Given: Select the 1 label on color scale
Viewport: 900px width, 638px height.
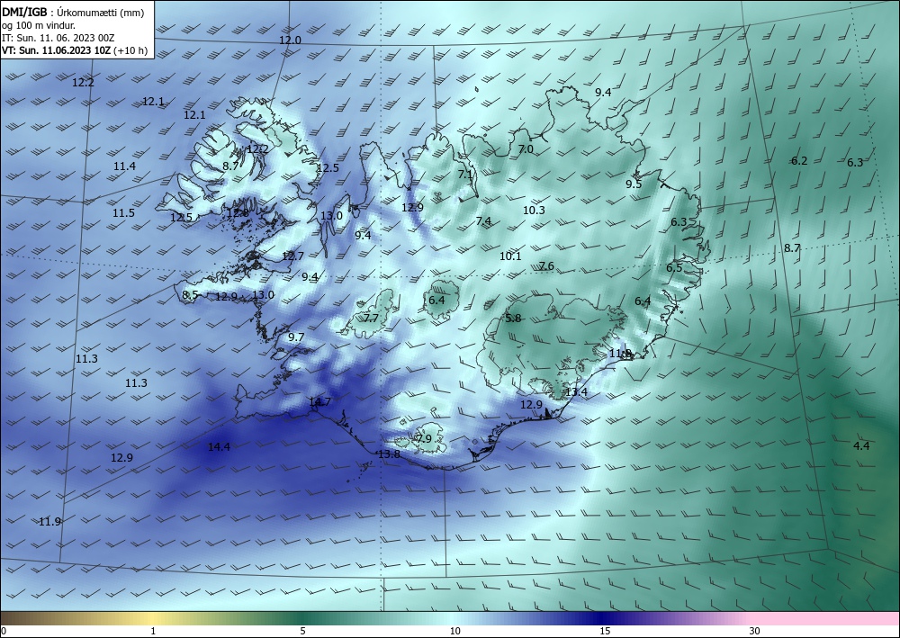Looking at the screenshot, I should click(x=153, y=631).
